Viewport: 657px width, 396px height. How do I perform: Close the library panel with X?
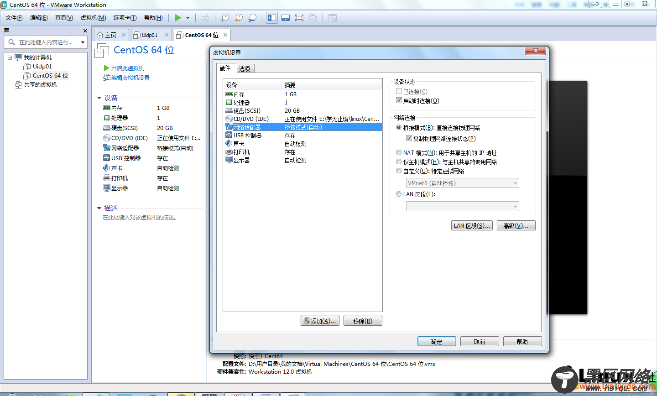tap(85, 31)
